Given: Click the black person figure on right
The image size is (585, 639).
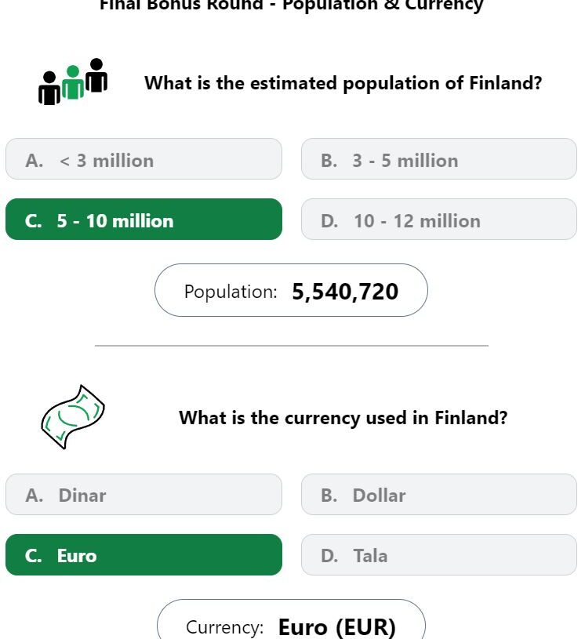Looking at the screenshot, I should (x=96, y=75).
